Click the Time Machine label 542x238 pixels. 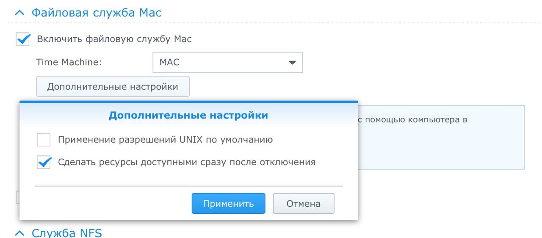69,62
